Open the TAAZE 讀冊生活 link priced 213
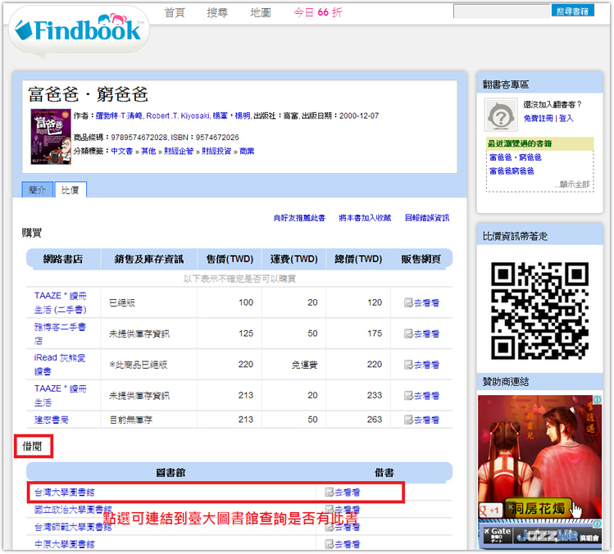Image resolution: width=614 pixels, height=554 pixels. coord(61,396)
